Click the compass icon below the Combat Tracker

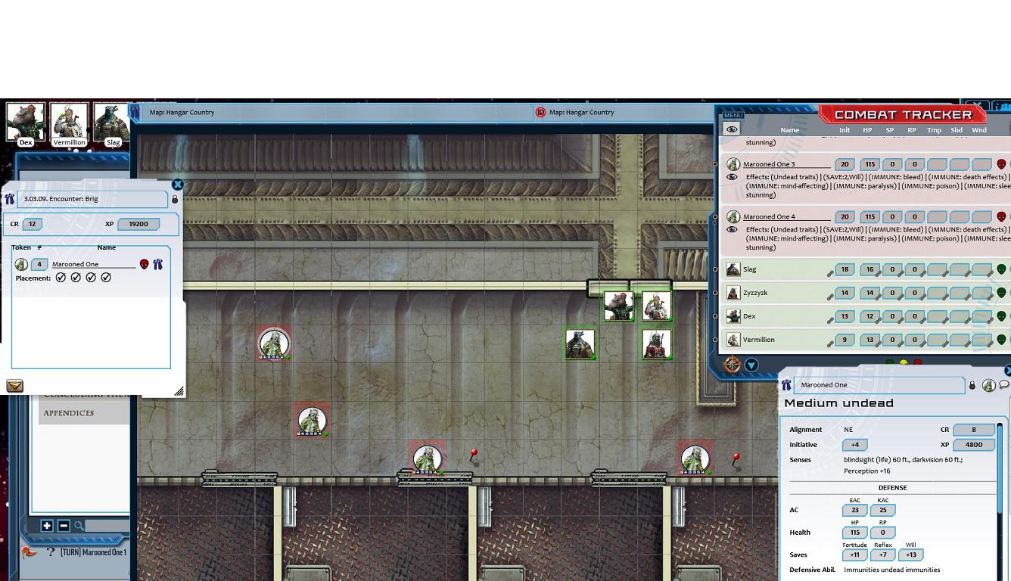point(733,364)
